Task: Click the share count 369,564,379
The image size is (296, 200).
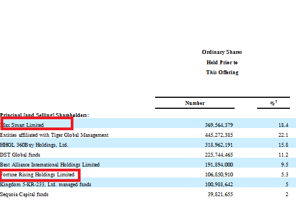Action: coord(219,125)
